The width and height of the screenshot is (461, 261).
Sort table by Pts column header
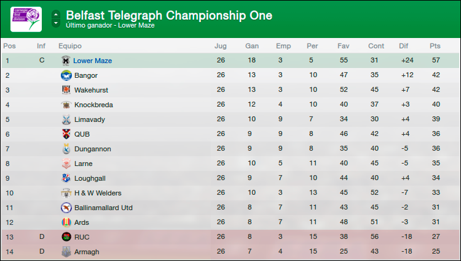point(435,46)
